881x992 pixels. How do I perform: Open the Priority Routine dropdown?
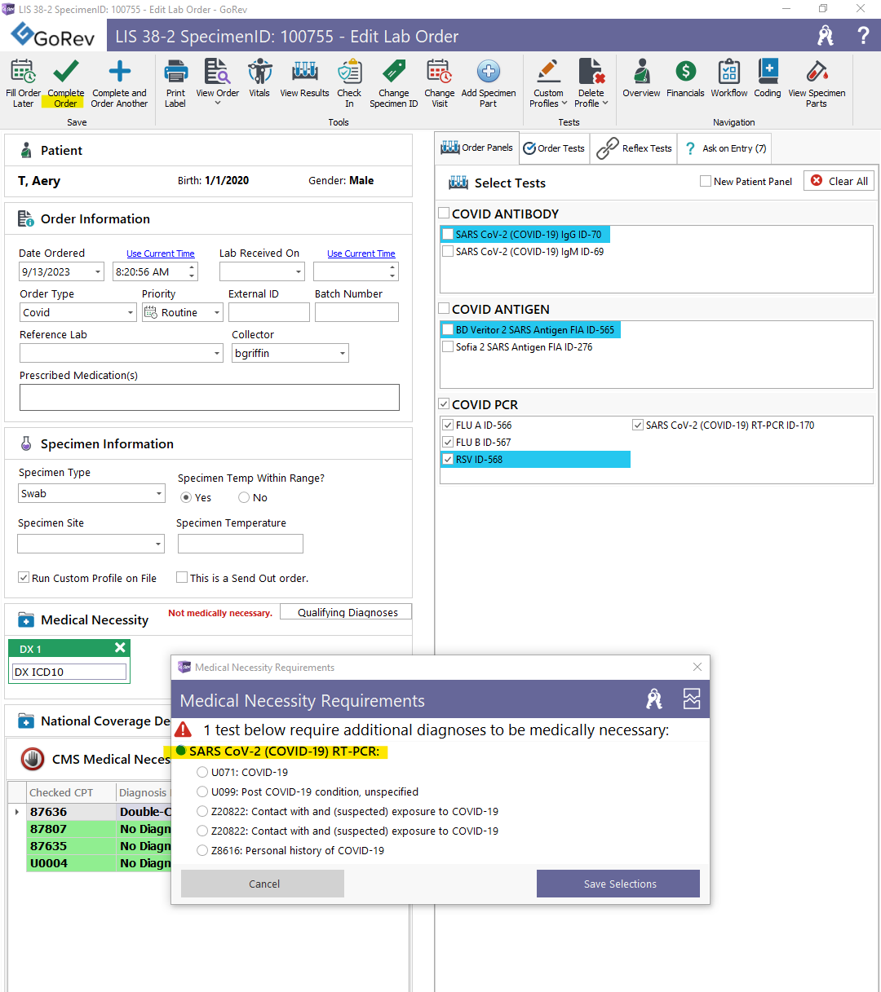(217, 312)
